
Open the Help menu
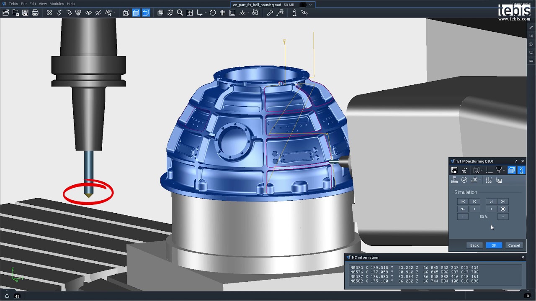[x=71, y=4]
